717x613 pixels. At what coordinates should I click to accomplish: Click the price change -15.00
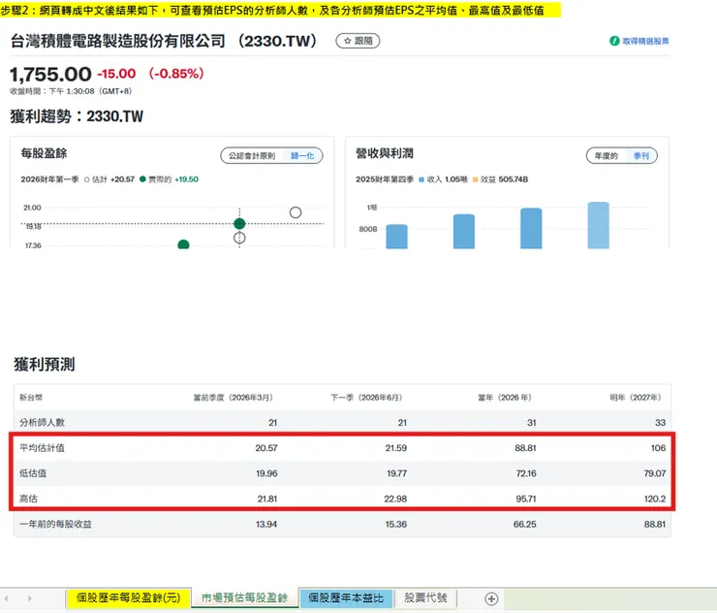(116, 74)
